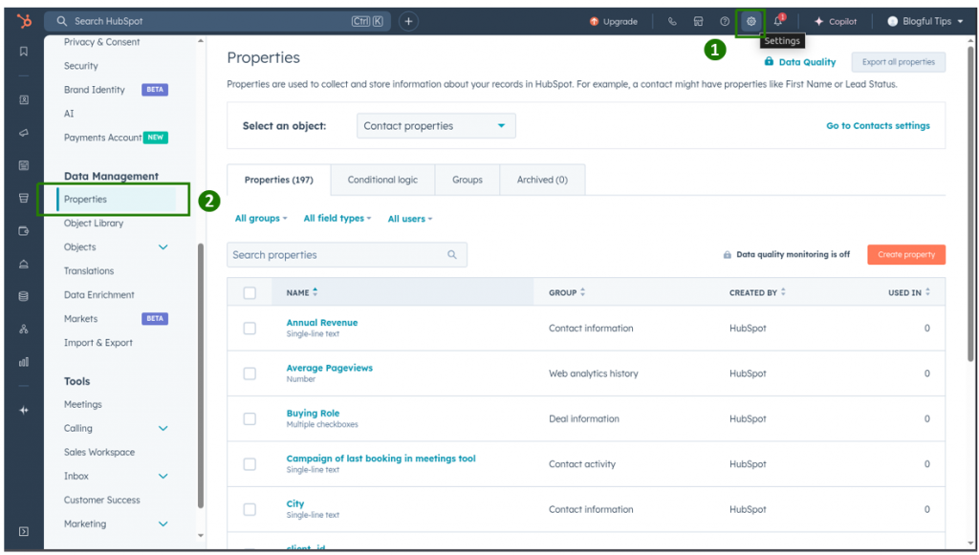Check the Campaign of last booking row checkbox
Screen dimensions: 979x555
click(x=250, y=464)
